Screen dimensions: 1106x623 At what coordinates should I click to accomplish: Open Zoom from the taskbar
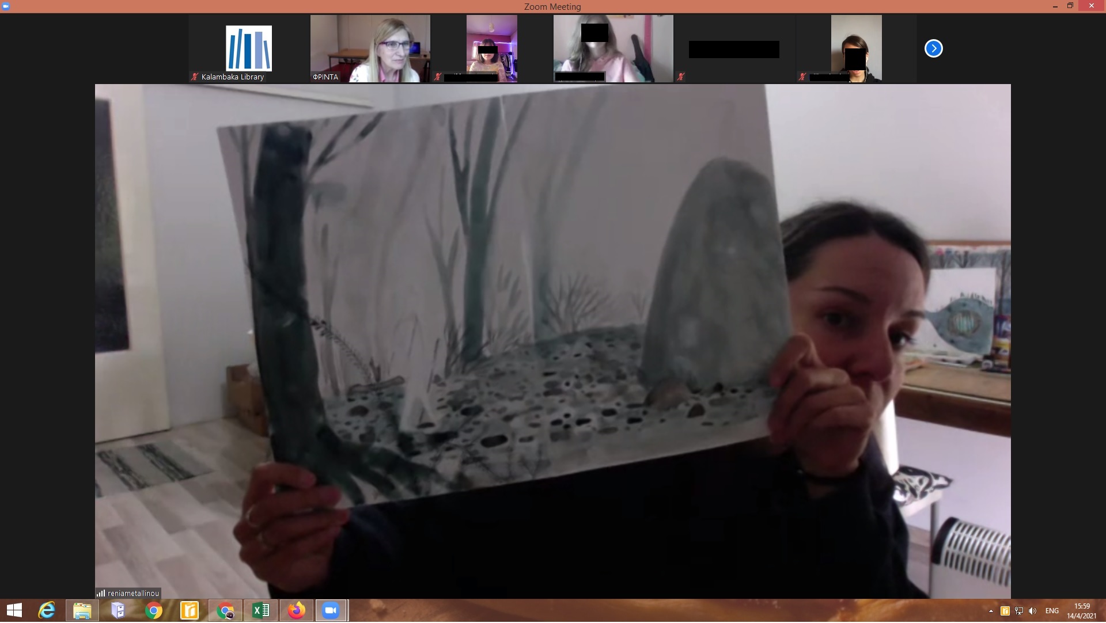[331, 611]
